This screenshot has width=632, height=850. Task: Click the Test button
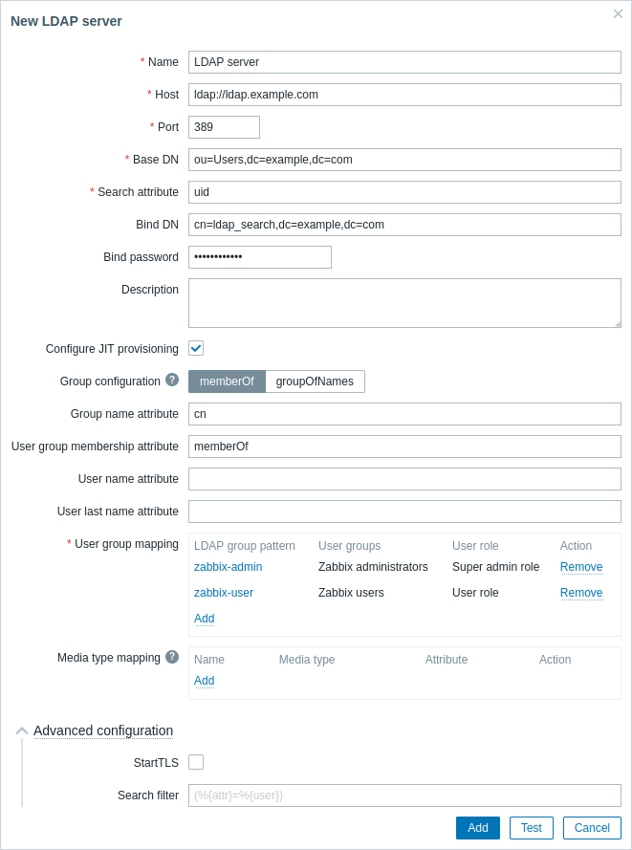tap(532, 828)
